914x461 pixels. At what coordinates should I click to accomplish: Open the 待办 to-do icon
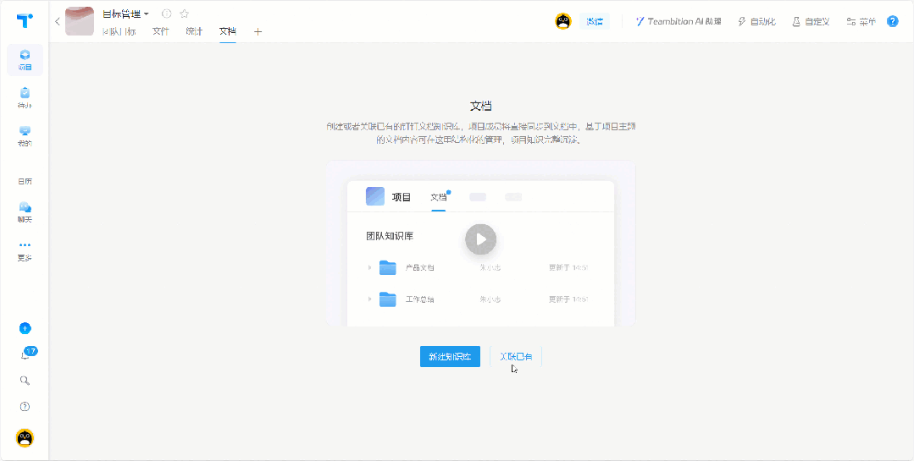coord(25,97)
